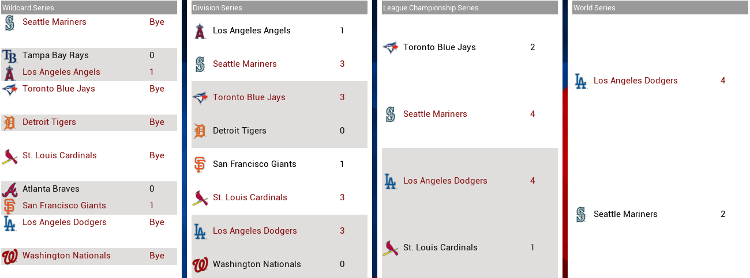Open Atlanta Braves team link
Viewport: 750px width, 278px height.
[x=51, y=189]
